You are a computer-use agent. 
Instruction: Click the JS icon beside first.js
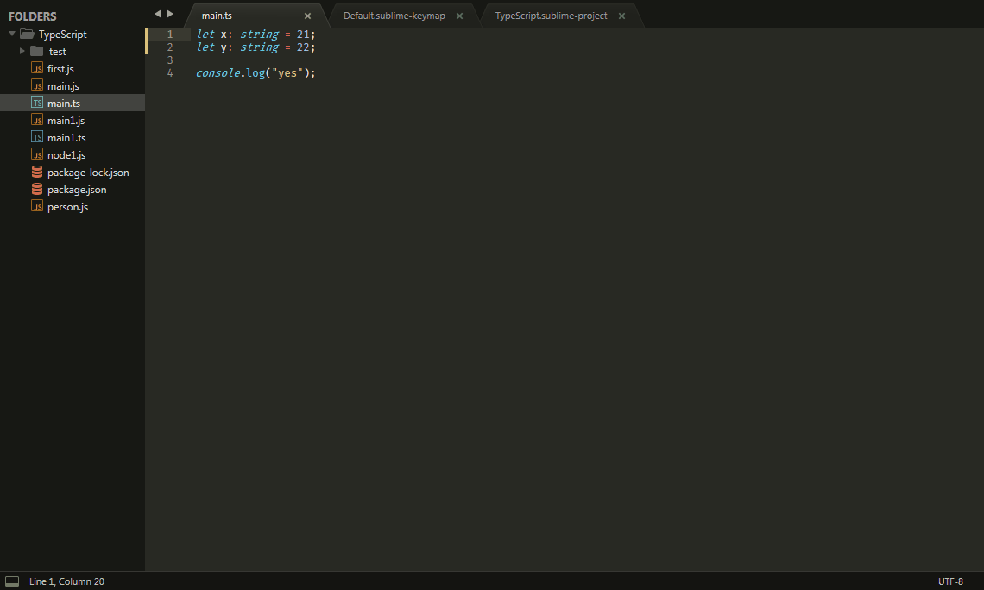pos(37,68)
